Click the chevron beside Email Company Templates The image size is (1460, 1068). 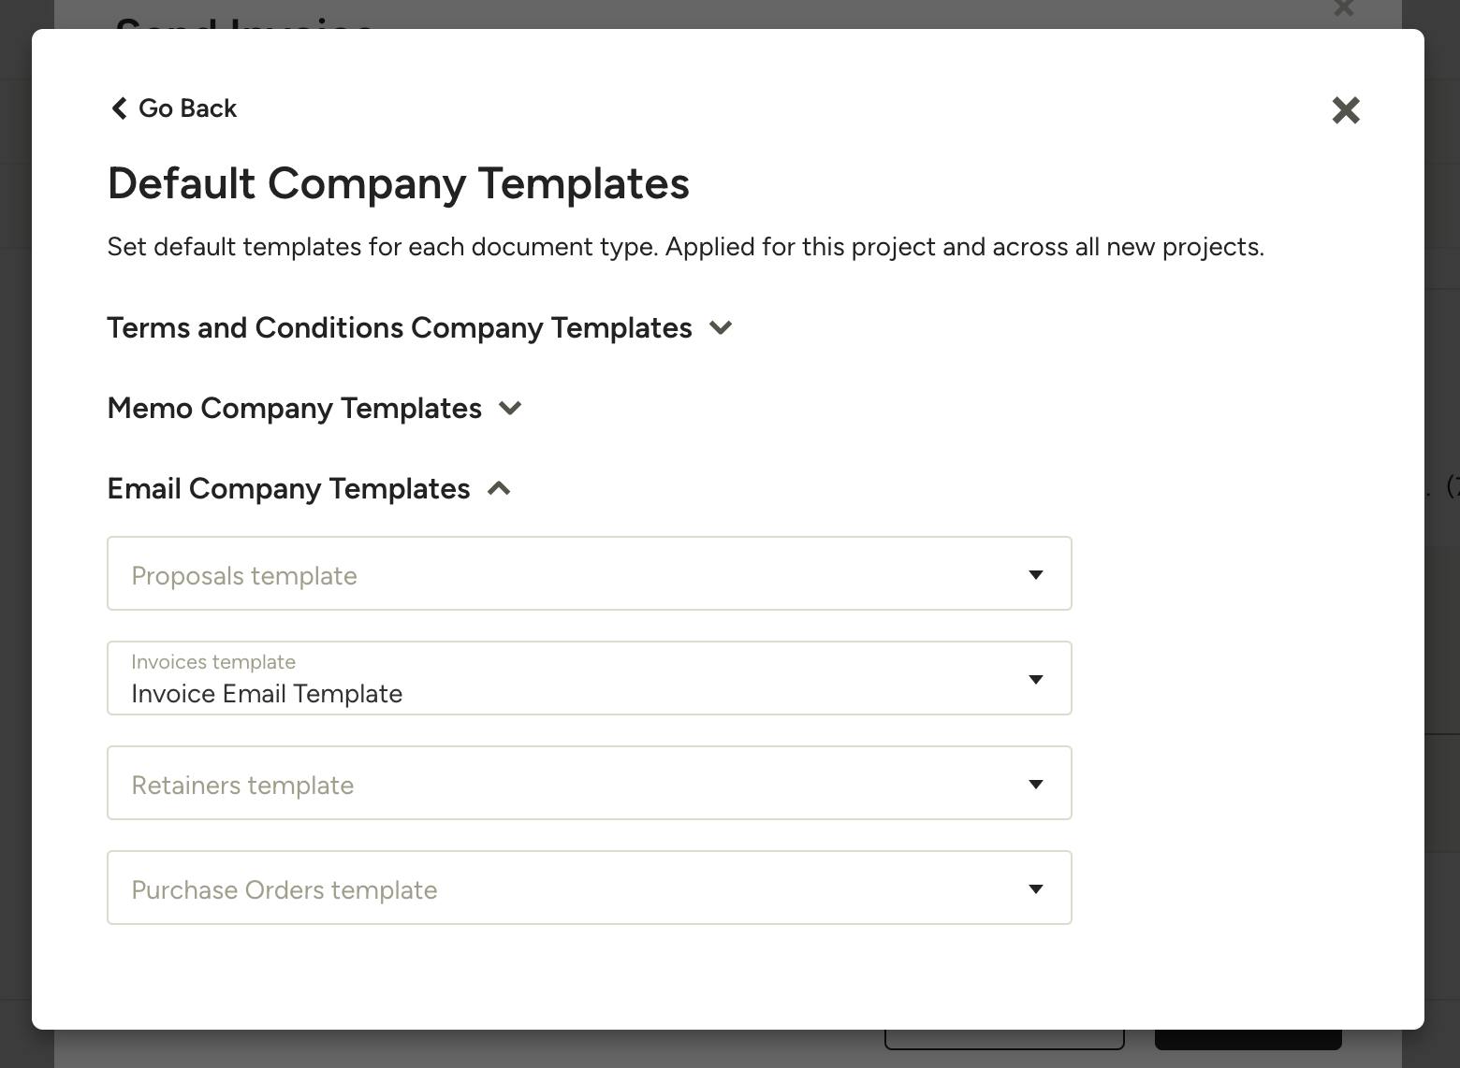[x=500, y=488]
